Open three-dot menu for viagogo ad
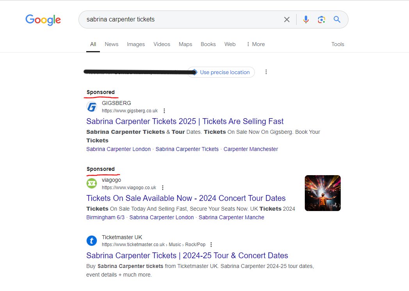409x291 pixels. pos(163,188)
